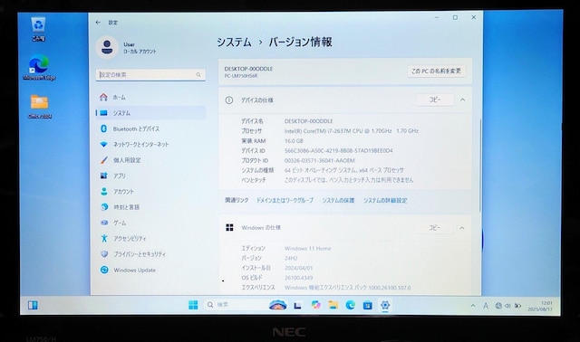Copy device specs with the デバイスの仕様 コピー button
580x342 pixels.
pyautogui.click(x=435, y=100)
